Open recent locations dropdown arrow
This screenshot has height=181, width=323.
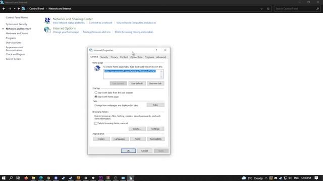(x=15, y=9)
